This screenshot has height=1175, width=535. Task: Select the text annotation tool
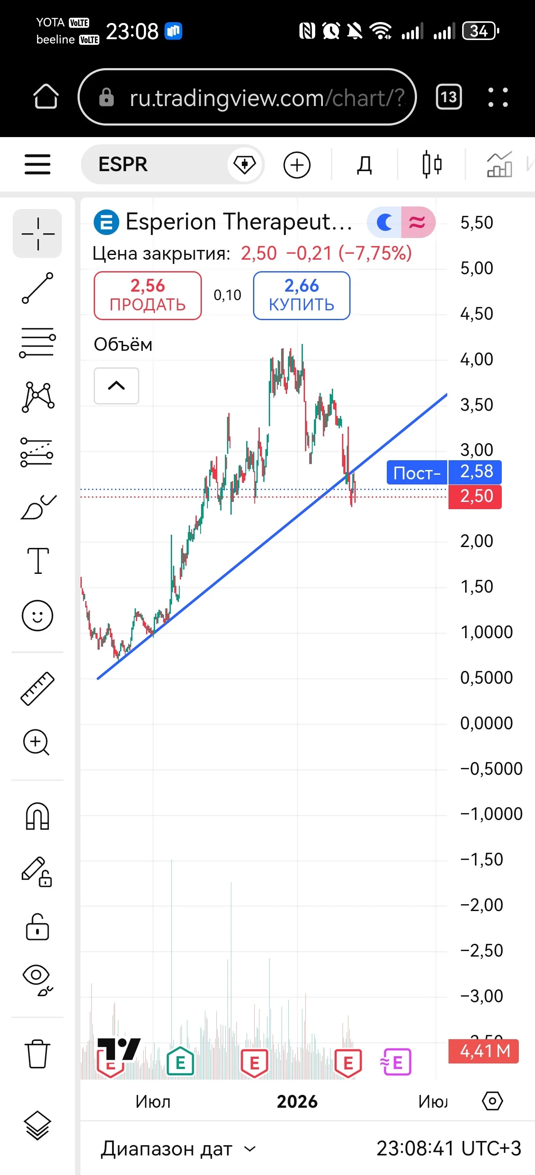tap(38, 561)
